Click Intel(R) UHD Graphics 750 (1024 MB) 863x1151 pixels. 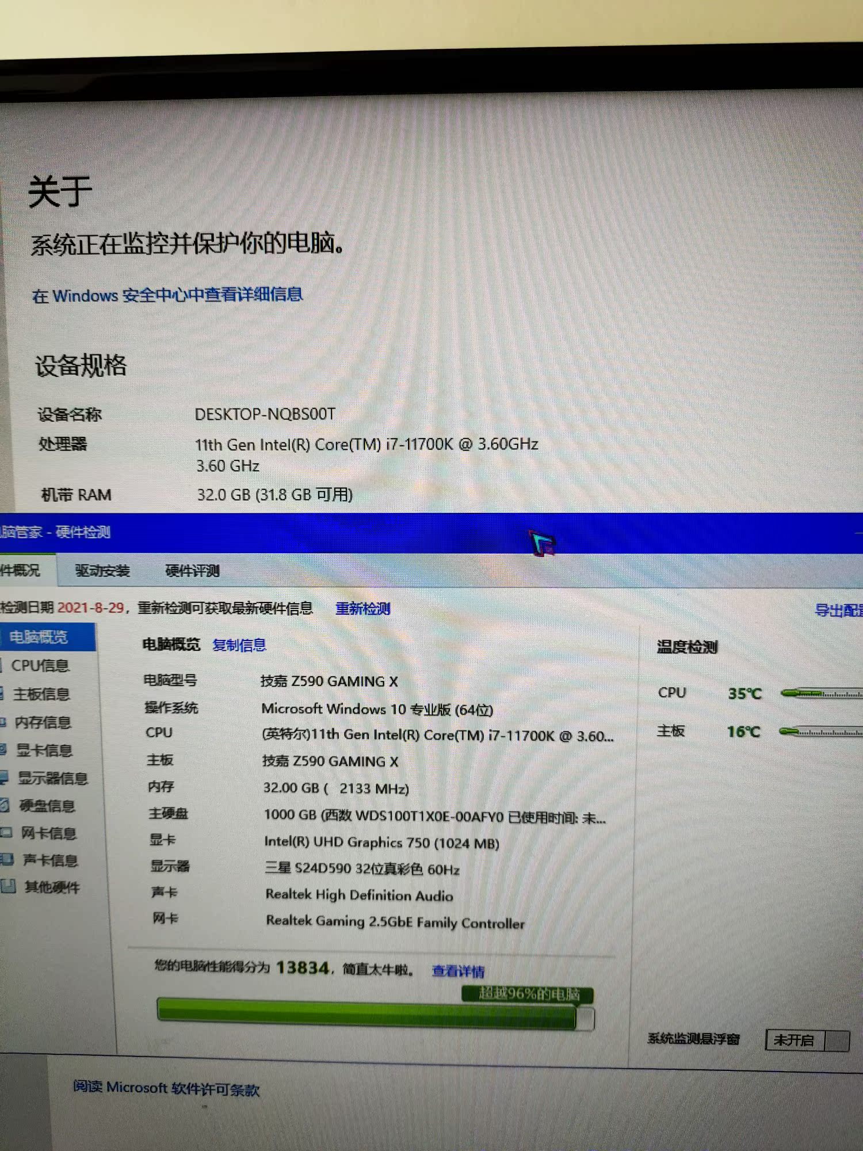coord(381,843)
